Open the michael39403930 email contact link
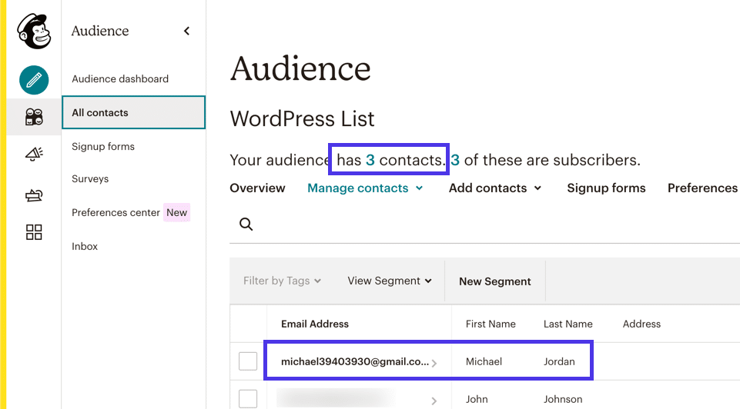This screenshot has width=740, height=409. point(354,361)
